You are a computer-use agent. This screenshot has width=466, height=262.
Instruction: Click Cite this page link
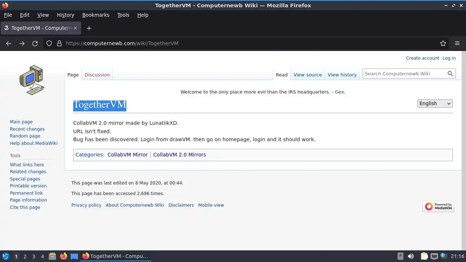click(25, 207)
